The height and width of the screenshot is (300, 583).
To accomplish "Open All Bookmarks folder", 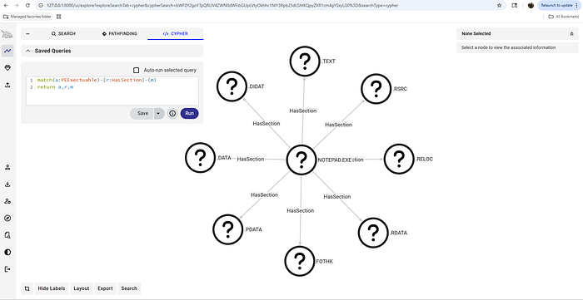I will [564, 17].
